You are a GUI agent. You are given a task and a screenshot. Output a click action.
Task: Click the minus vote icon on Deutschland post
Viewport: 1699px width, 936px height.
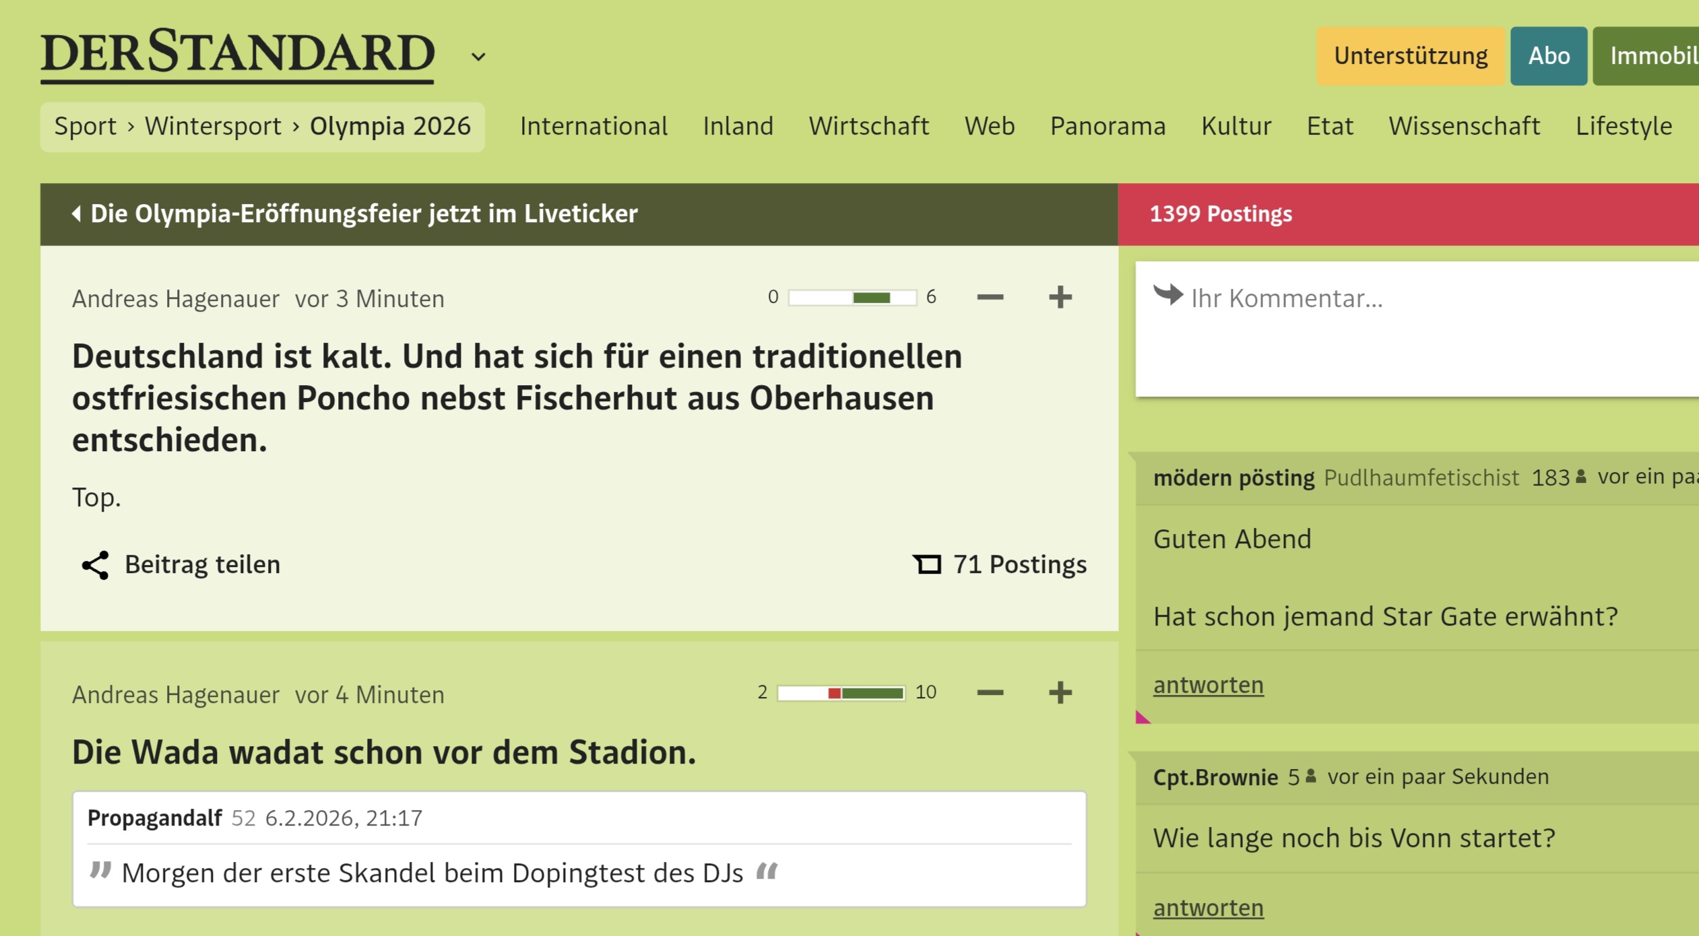[x=990, y=297]
